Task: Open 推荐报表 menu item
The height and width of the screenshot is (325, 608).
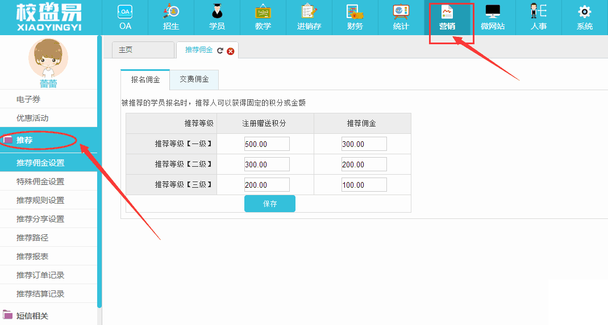Action: click(48, 256)
